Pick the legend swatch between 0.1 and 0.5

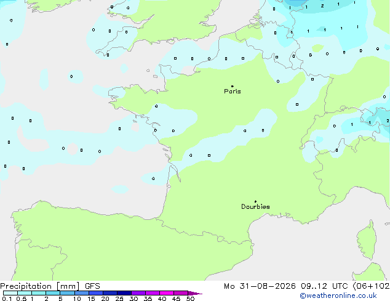click(10, 293)
